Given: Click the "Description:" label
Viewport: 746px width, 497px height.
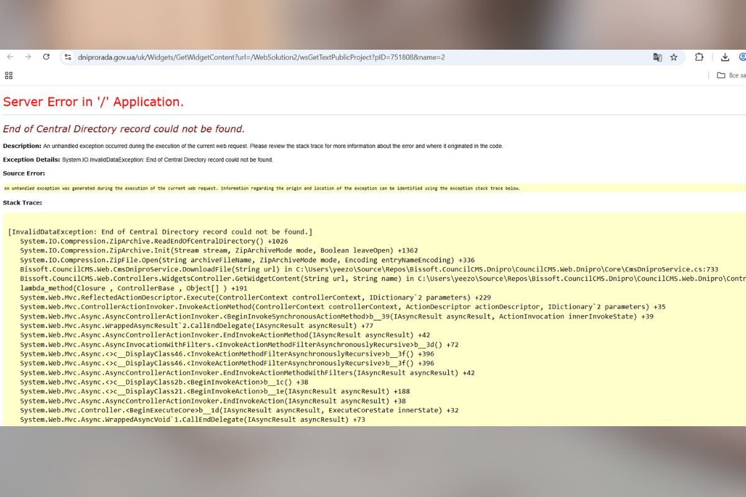Looking at the screenshot, I should pos(22,146).
